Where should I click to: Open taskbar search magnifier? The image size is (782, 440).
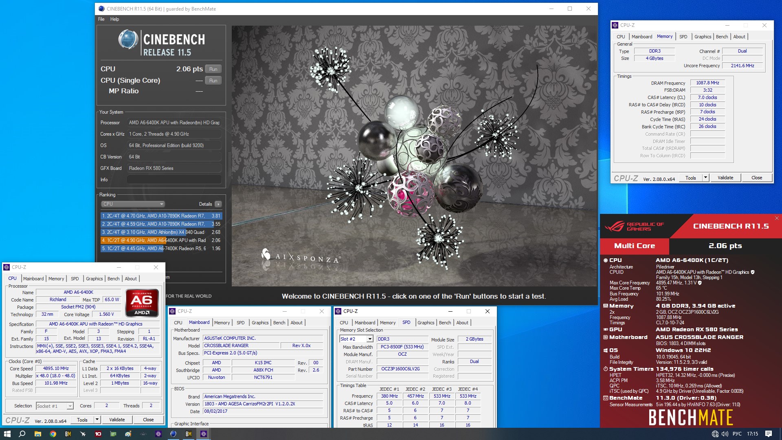[x=22, y=434]
